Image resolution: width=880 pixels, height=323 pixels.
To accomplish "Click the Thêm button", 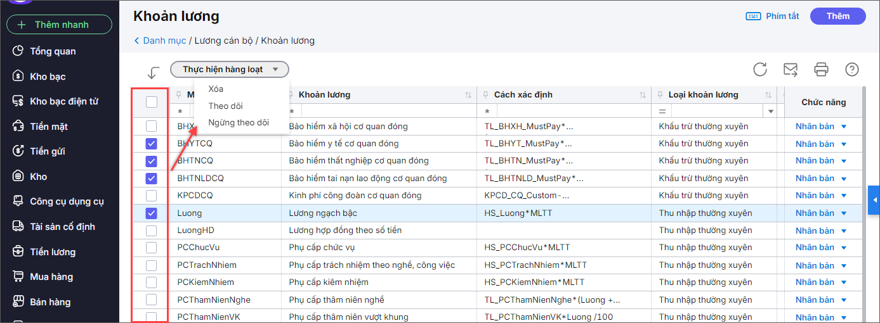I will [x=837, y=16].
